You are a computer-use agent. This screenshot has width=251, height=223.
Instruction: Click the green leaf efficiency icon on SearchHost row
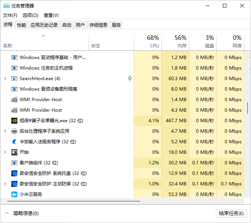click(x=130, y=79)
